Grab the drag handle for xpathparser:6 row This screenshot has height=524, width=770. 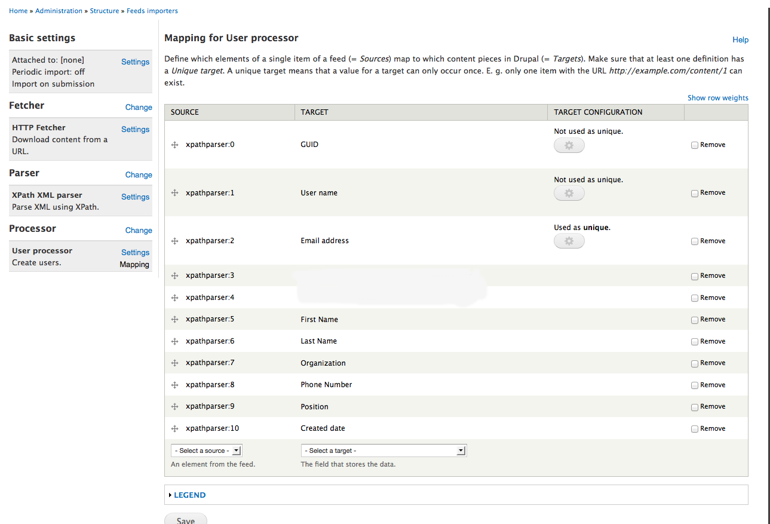(x=175, y=341)
